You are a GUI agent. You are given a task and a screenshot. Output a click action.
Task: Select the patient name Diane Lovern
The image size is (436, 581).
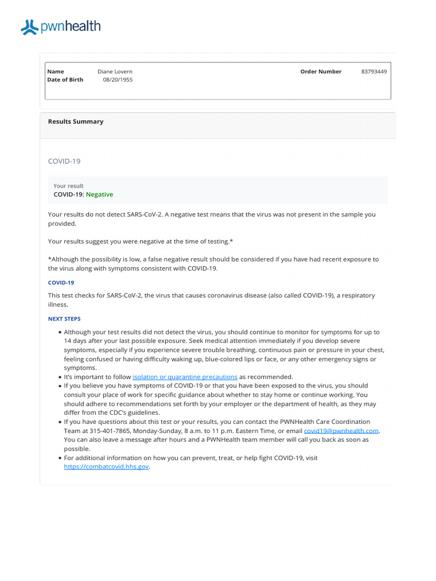pos(115,71)
